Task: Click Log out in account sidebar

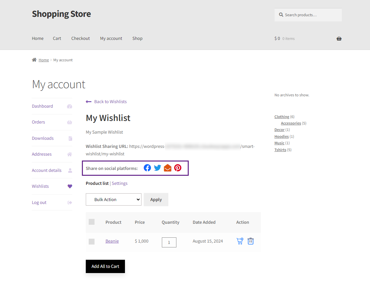Action: point(39,203)
